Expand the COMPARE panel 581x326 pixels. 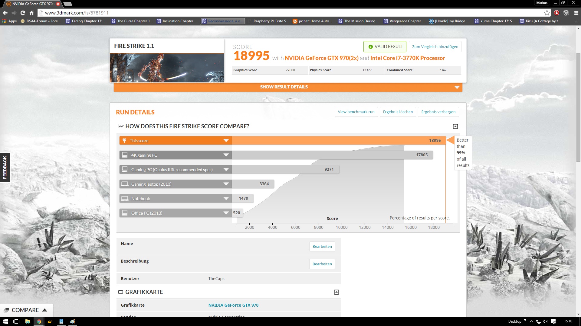click(26, 310)
